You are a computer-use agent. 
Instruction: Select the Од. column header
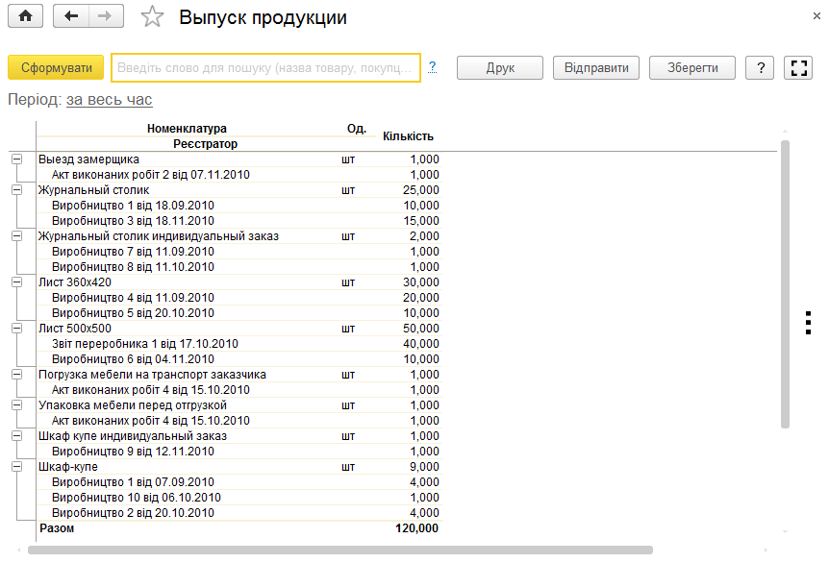[x=357, y=129]
